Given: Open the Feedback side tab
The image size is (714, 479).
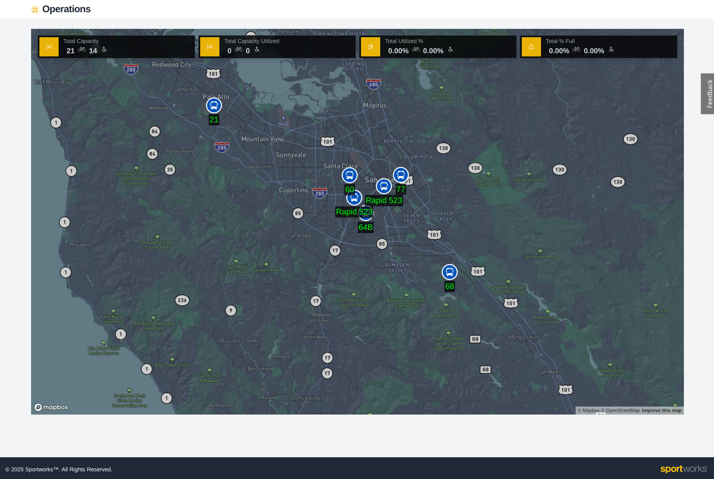Looking at the screenshot, I should [x=708, y=94].
